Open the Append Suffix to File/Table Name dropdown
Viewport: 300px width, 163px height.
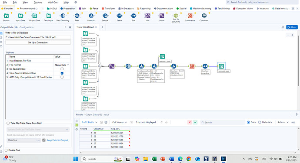38,130
